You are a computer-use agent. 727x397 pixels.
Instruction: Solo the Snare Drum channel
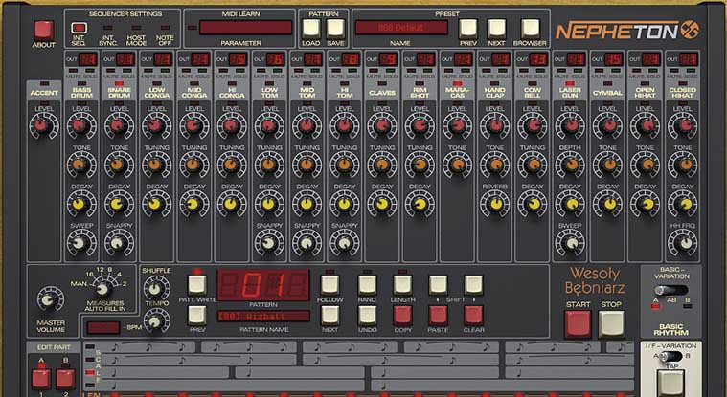(x=126, y=71)
